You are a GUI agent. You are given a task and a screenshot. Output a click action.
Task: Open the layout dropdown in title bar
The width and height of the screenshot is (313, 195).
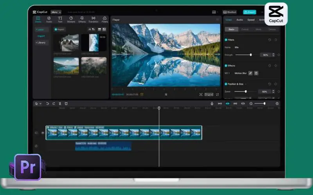214,12
